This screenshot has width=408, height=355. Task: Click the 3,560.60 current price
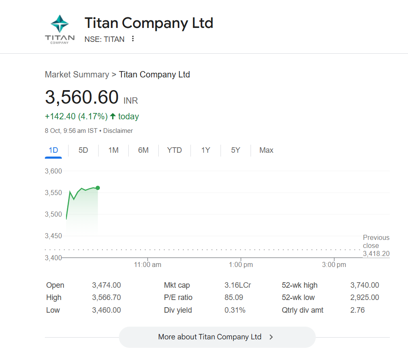pyautogui.click(x=82, y=97)
